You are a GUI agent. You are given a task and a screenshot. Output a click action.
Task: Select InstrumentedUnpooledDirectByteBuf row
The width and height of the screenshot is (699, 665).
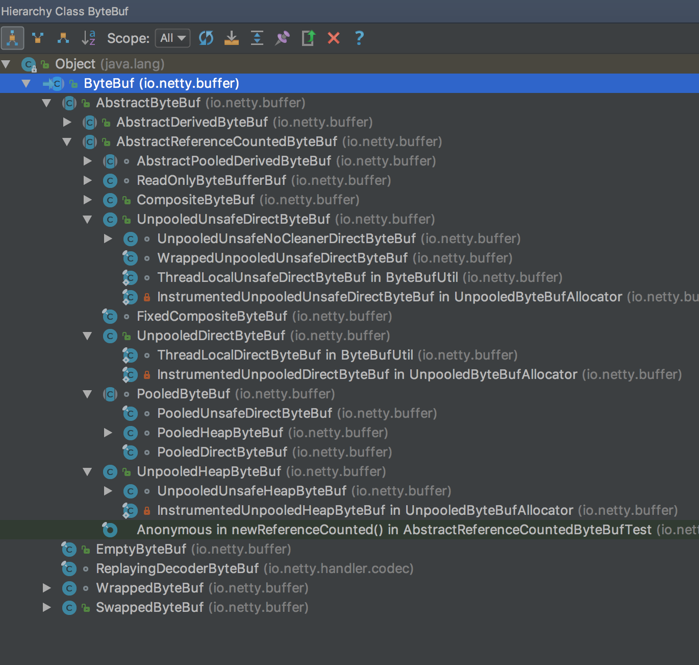pos(349,374)
